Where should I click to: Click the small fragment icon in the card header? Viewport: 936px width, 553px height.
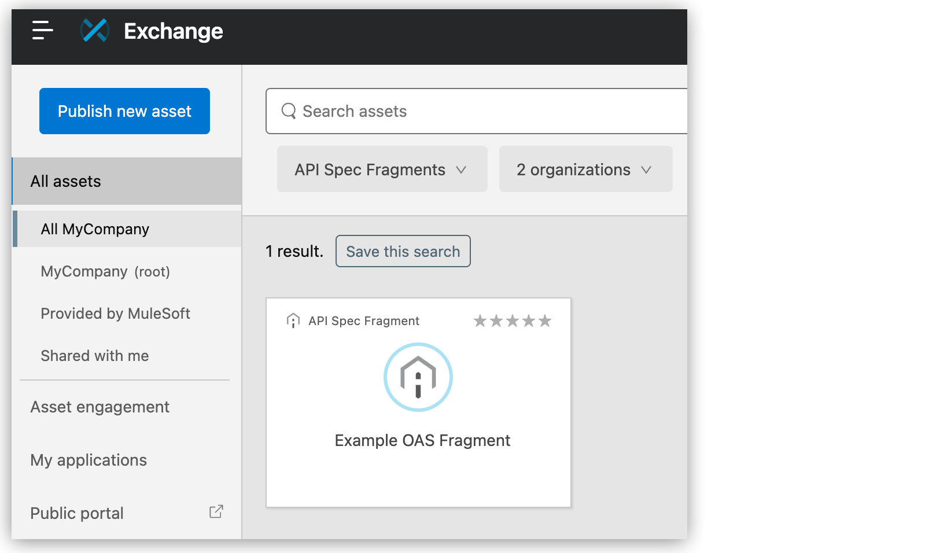294,320
